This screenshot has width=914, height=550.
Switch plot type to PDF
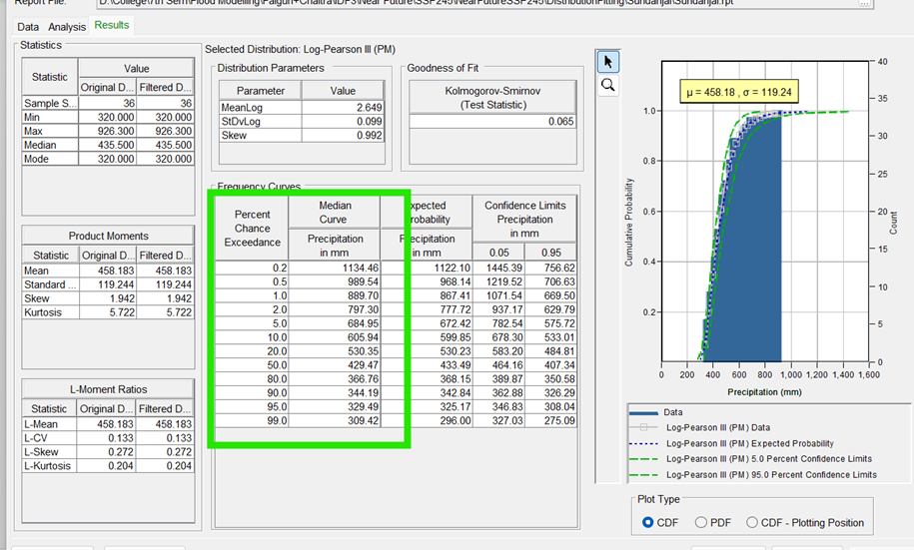[x=701, y=522]
